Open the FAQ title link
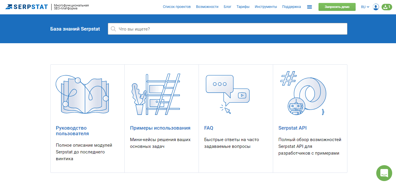 (209, 128)
